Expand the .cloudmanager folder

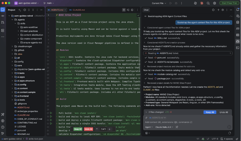[12, 46]
